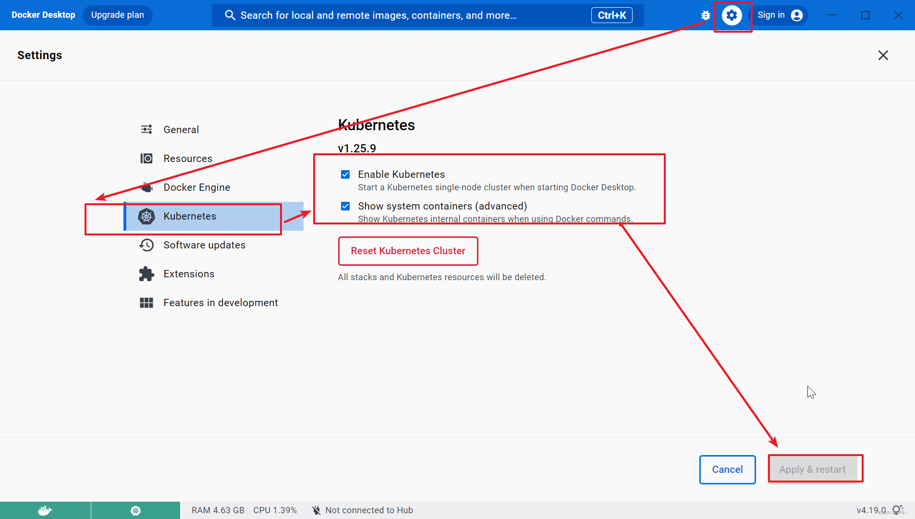Screen dimensions: 915x519
Task: Click the Cancel button
Action: [x=727, y=470]
